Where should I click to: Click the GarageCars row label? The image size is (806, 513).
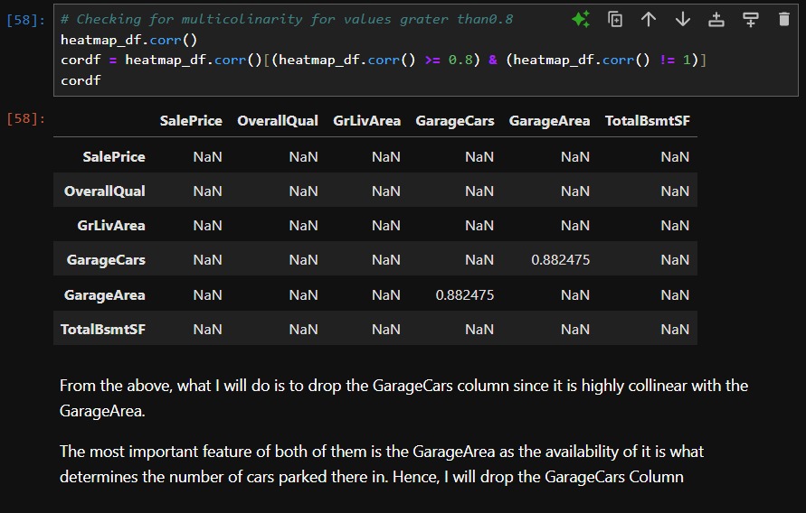(x=106, y=260)
